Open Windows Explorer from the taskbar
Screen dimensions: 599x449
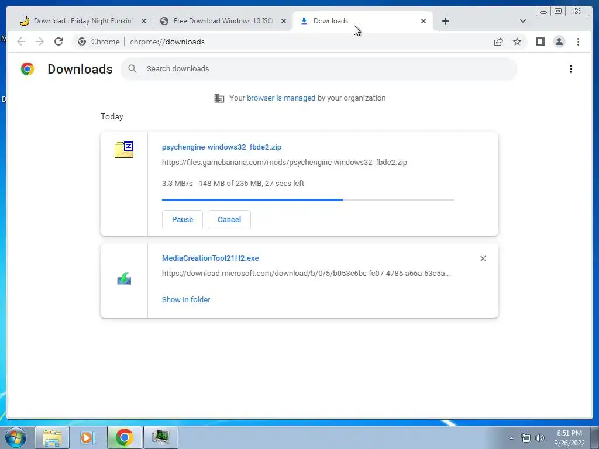pos(52,437)
